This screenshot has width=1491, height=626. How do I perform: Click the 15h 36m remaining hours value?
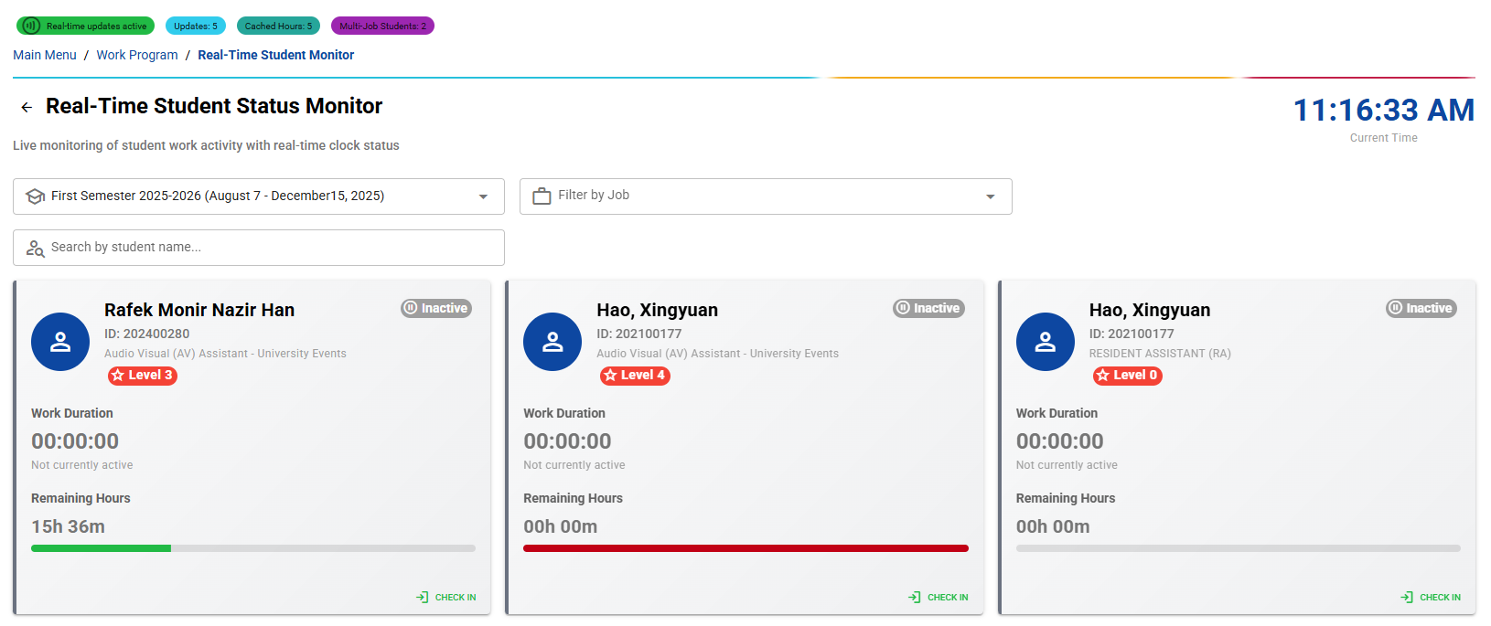point(68,526)
